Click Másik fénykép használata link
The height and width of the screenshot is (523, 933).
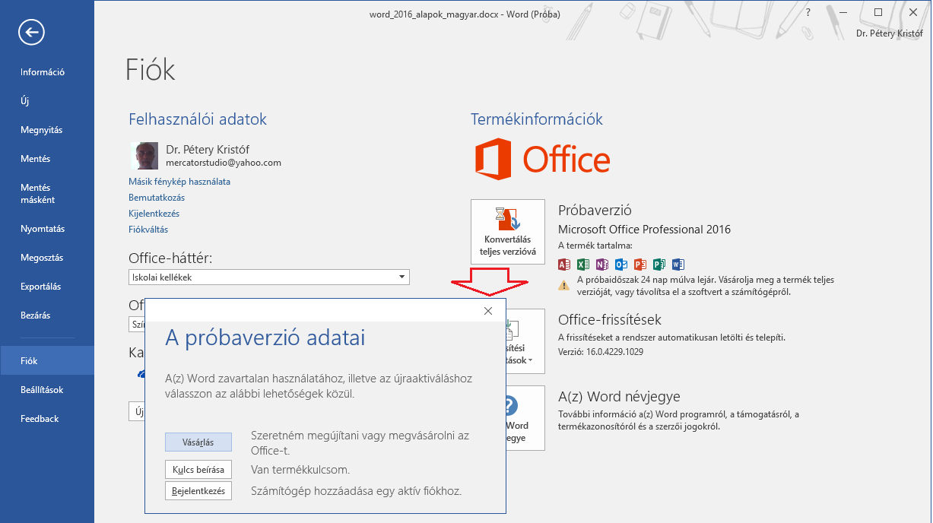179,182
